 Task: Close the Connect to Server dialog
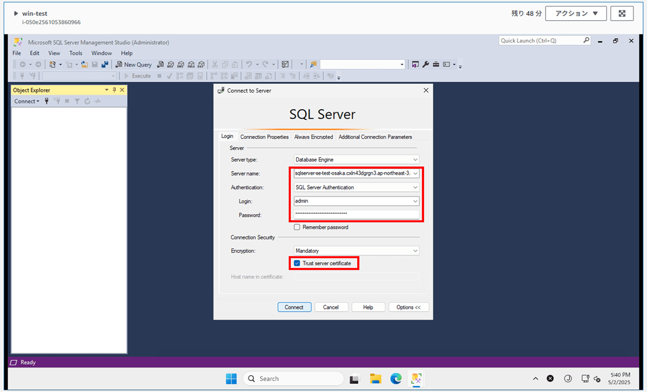click(426, 90)
